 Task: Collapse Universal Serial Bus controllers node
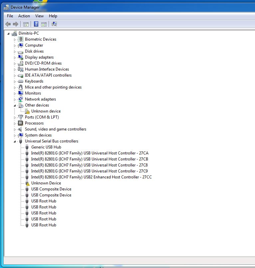coord(15,141)
